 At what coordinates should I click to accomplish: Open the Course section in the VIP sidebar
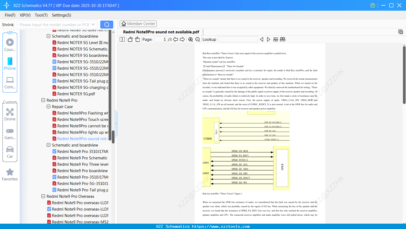pos(10,45)
